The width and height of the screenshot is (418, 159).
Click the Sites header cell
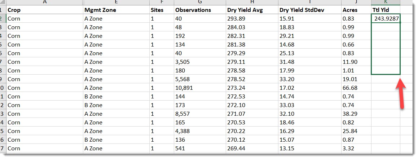161,10
